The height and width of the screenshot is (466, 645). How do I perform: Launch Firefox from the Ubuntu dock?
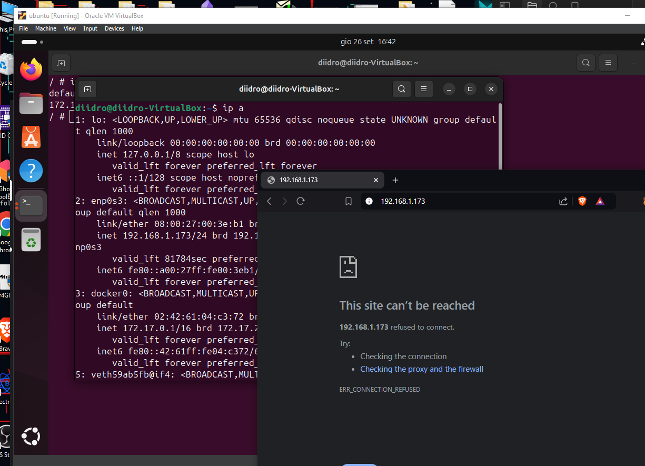(31, 69)
